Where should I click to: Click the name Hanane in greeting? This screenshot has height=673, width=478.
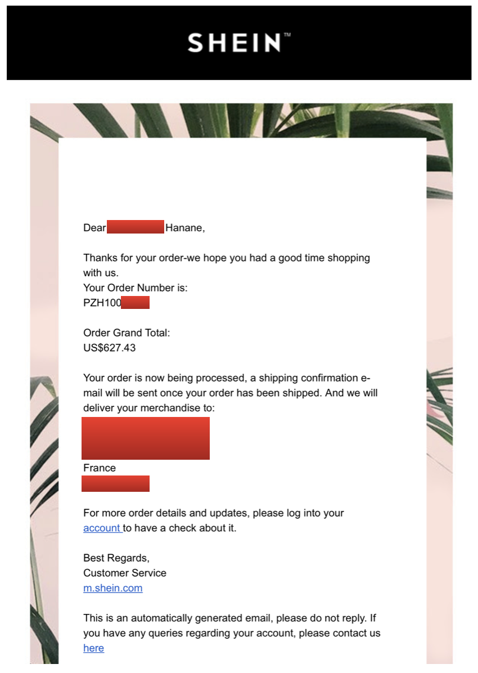click(185, 227)
